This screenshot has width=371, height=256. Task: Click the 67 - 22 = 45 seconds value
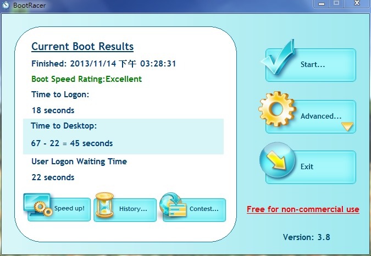71,143
